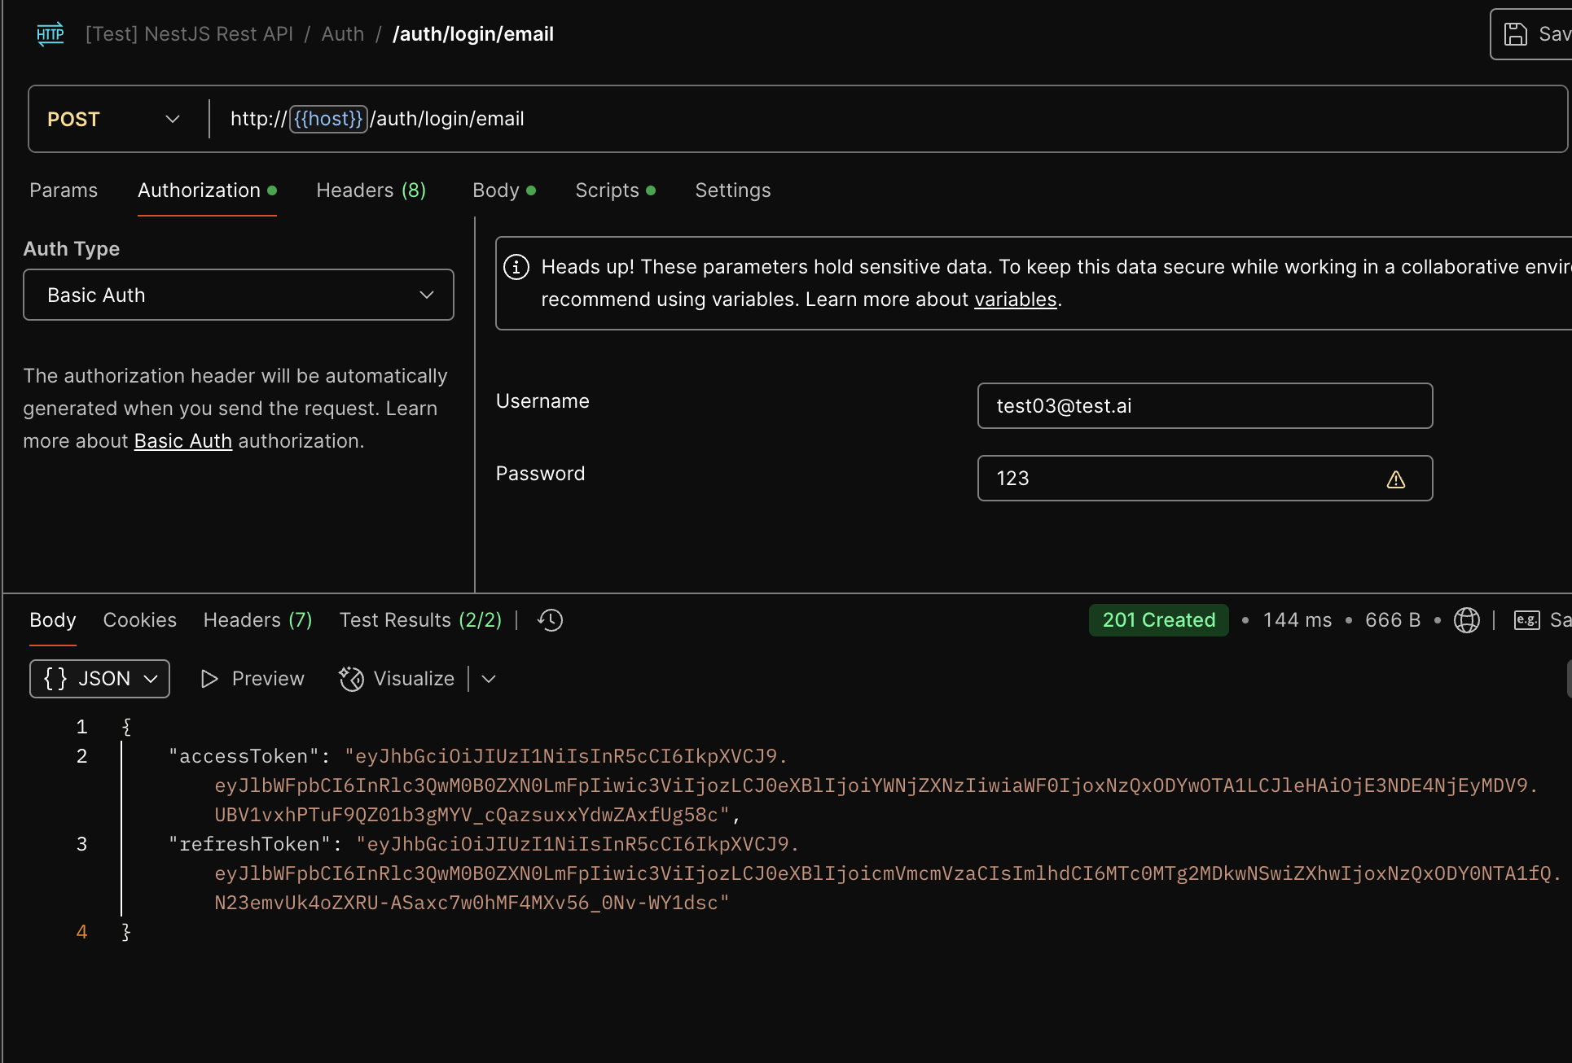Click the HTTP request type icon
1572x1063 pixels.
pos(50,34)
